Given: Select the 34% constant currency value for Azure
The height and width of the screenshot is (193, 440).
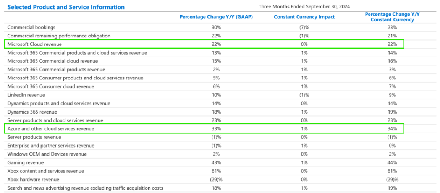Looking at the screenshot, I should coord(392,129).
